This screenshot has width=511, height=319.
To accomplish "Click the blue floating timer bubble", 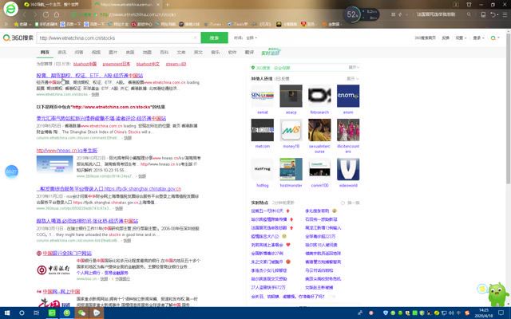I will click(x=11, y=171).
